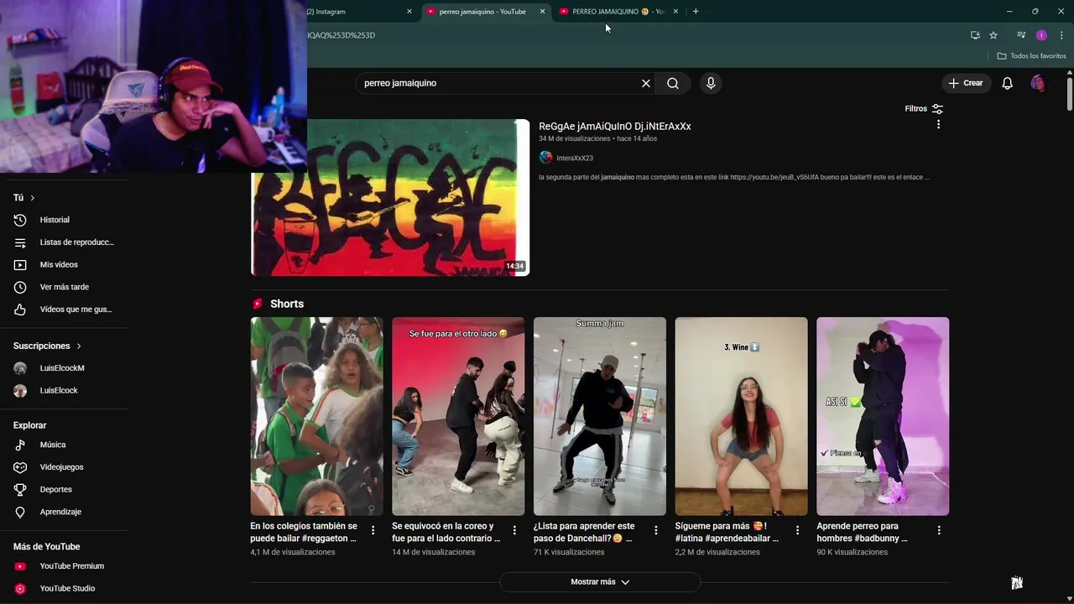The width and height of the screenshot is (1074, 604).
Task: Open options for 'Aprende perreo' short
Action: click(x=939, y=530)
